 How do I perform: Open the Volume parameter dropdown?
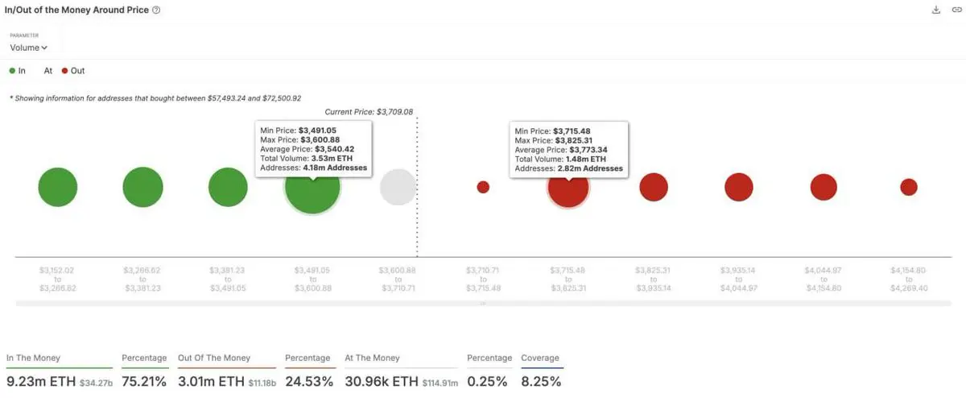point(29,48)
